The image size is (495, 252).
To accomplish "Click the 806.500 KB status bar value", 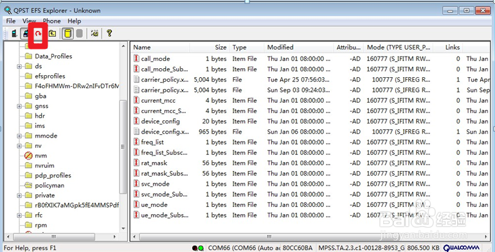I will tap(423, 248).
